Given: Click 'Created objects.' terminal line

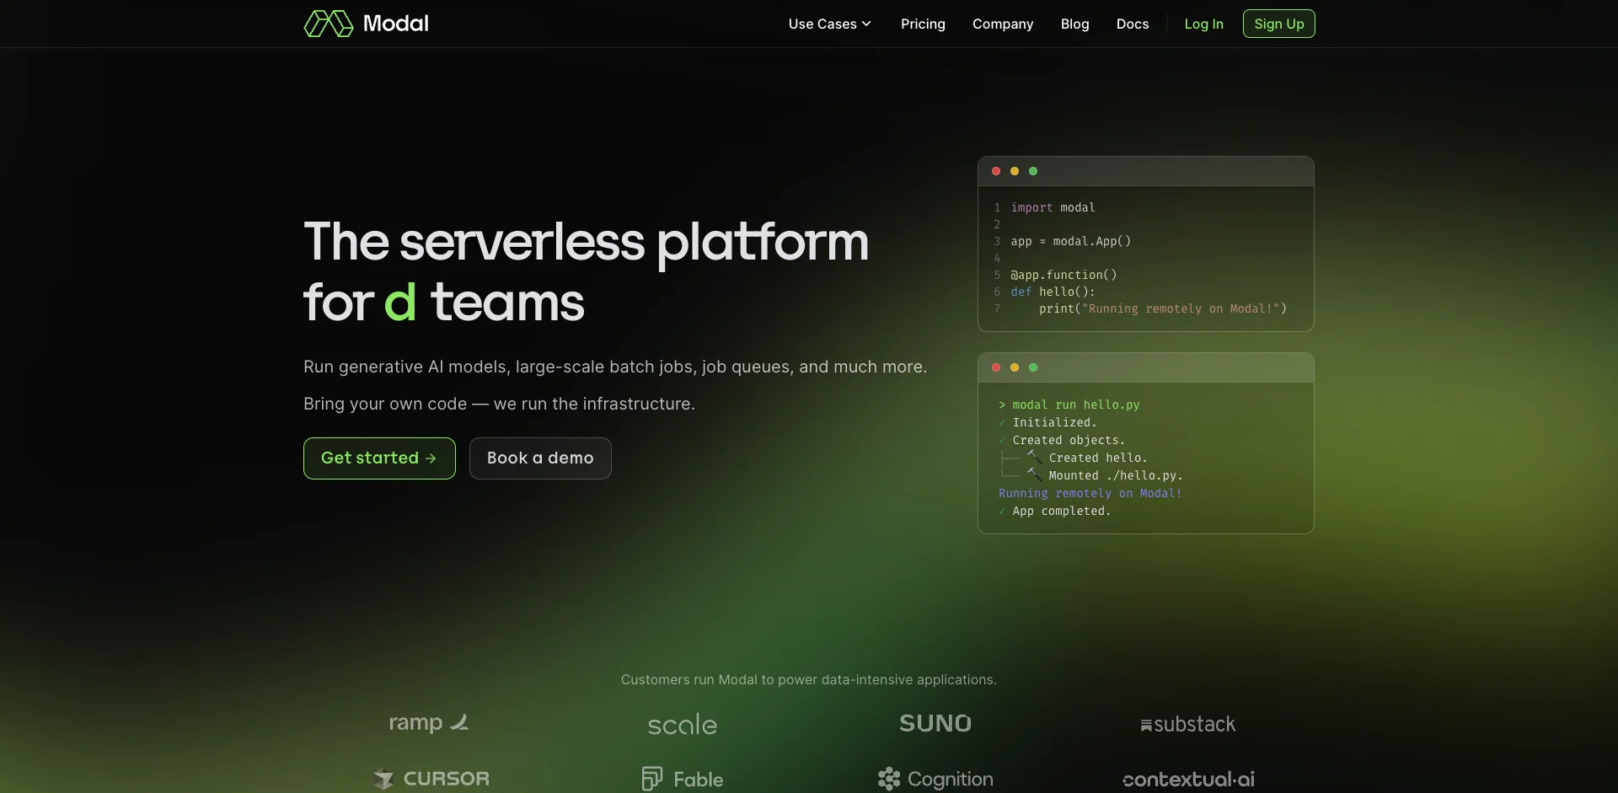Looking at the screenshot, I should click(1069, 440).
